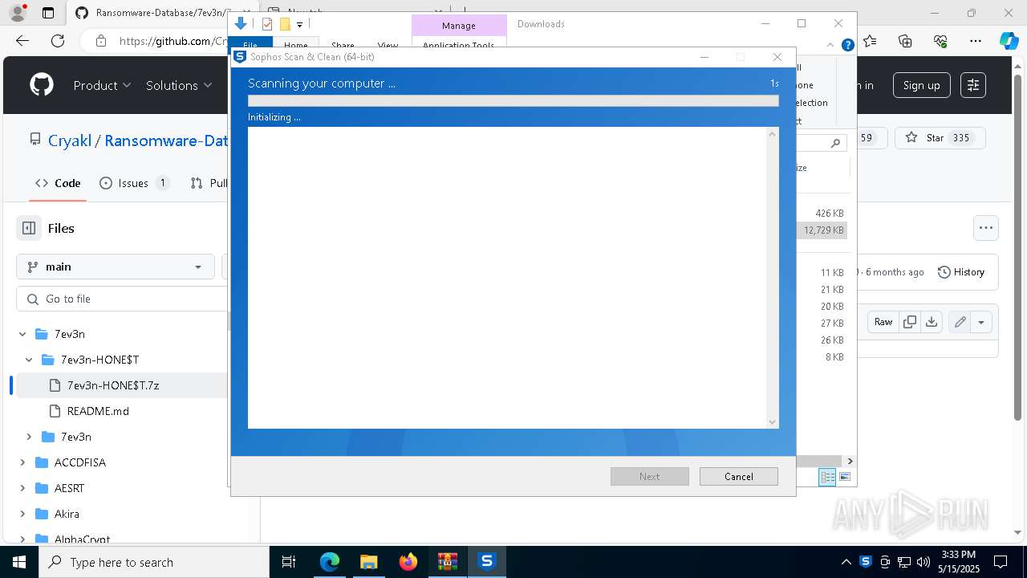Open the edit options dropdown arrow
The height and width of the screenshot is (578, 1027).
981,322
